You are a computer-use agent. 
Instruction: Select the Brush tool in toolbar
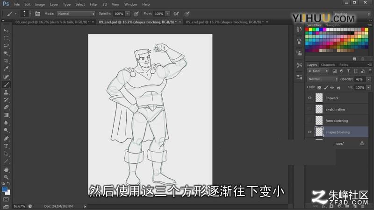coord(6,84)
